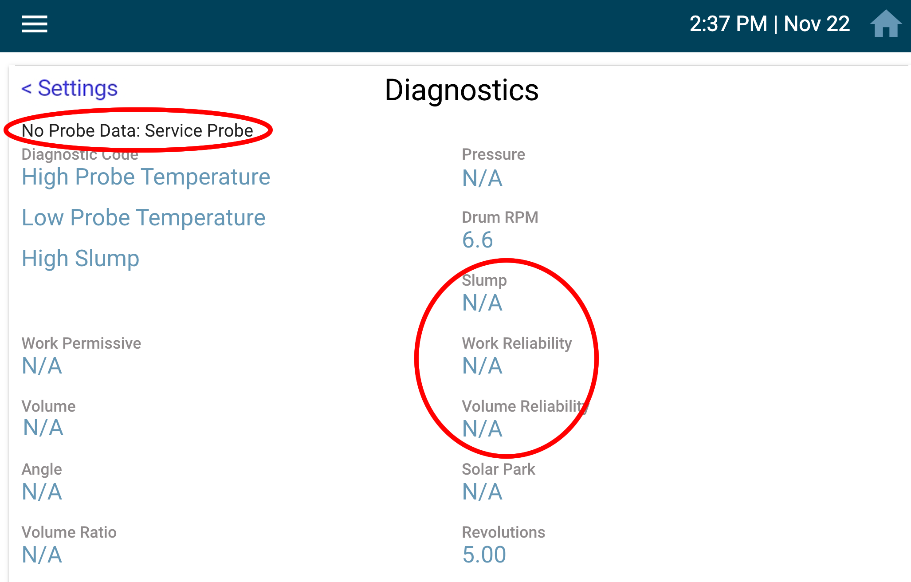This screenshot has width=911, height=582.
Task: Open the hamburger menu
Action: (35, 24)
